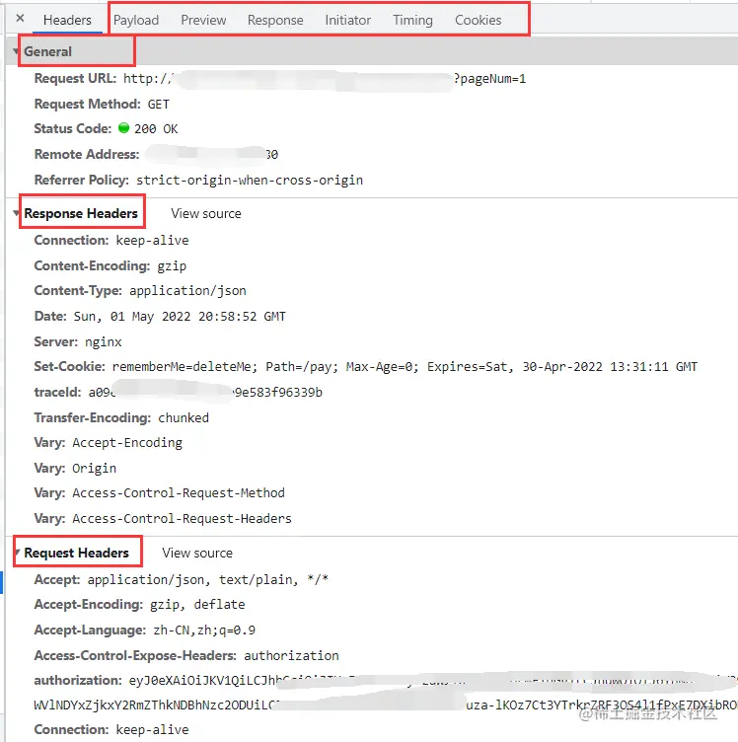Select Vary Origin value
Image resolution: width=738 pixels, height=742 pixels.
click(94, 469)
